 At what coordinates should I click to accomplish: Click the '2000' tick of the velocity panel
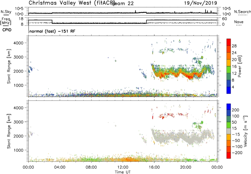point(19,136)
